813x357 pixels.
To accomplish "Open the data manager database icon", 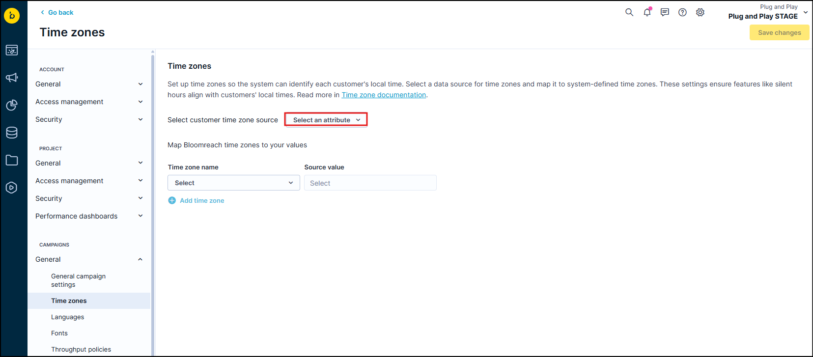I will [x=12, y=133].
